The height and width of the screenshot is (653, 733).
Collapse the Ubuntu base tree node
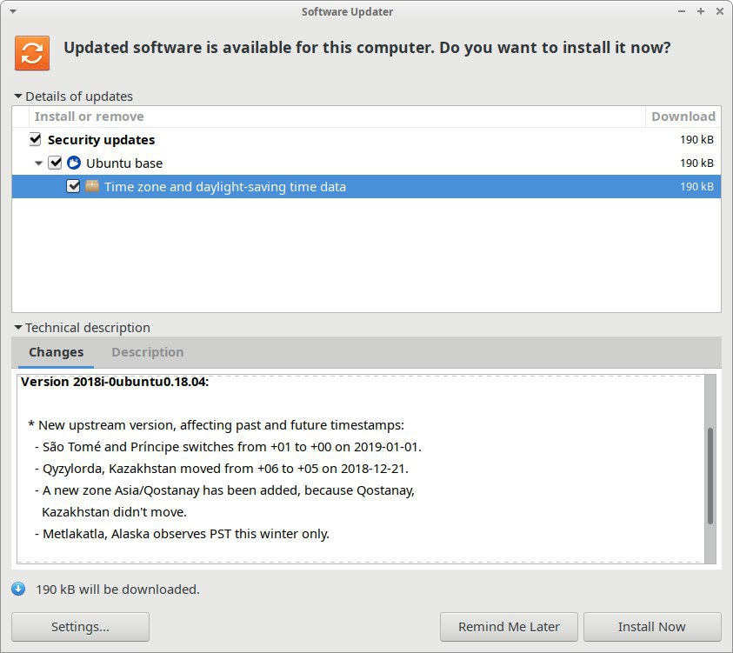click(39, 163)
